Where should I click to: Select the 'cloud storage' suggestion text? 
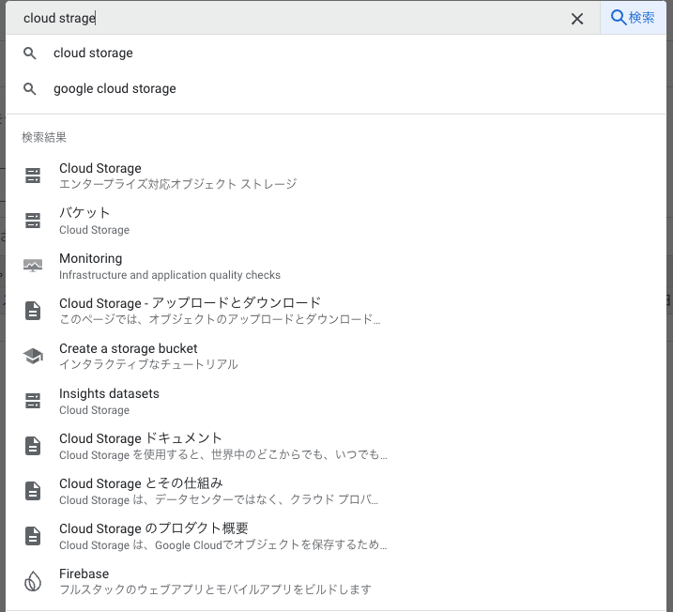pos(93,53)
